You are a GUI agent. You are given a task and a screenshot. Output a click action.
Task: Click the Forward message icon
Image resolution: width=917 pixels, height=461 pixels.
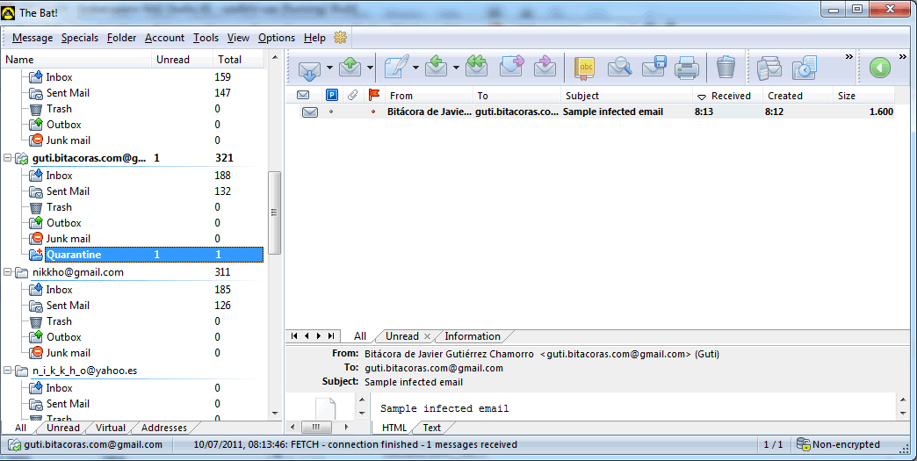coord(511,67)
